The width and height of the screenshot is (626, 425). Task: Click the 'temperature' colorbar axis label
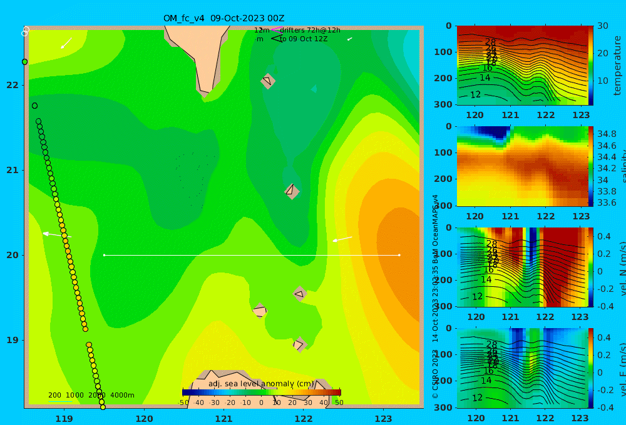[617, 66]
